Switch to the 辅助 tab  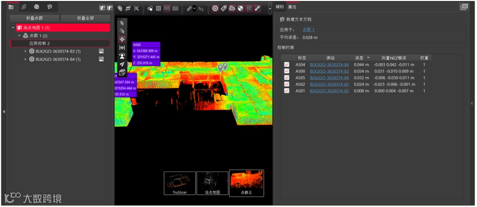click(x=280, y=7)
